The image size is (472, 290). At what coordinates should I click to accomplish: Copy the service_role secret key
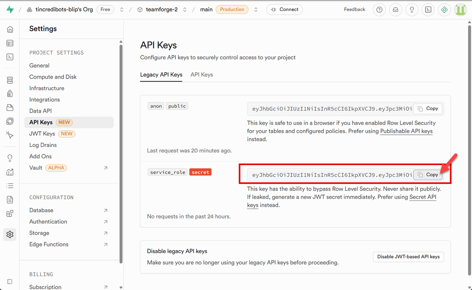point(427,174)
